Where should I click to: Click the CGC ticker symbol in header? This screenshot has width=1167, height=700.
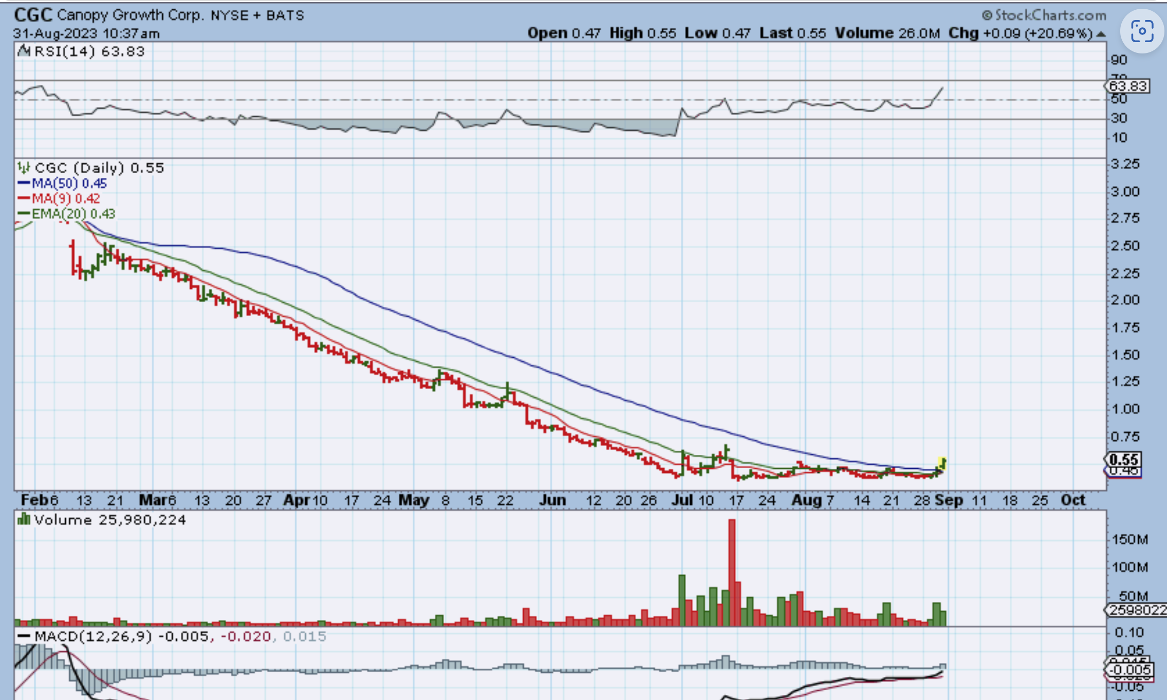[x=33, y=15]
